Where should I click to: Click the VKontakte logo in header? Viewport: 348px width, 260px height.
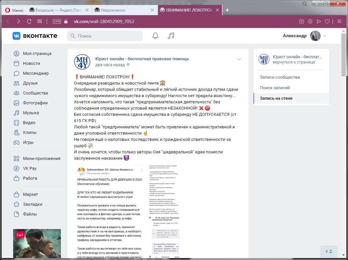pyautogui.click(x=35, y=36)
